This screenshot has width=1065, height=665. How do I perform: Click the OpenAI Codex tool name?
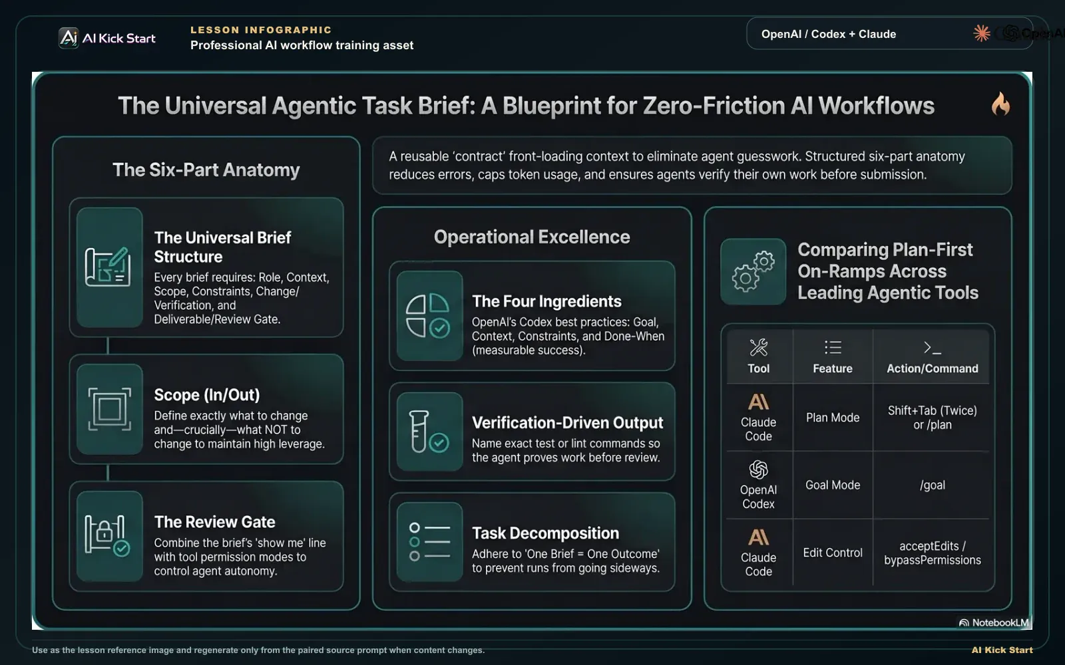(x=758, y=497)
